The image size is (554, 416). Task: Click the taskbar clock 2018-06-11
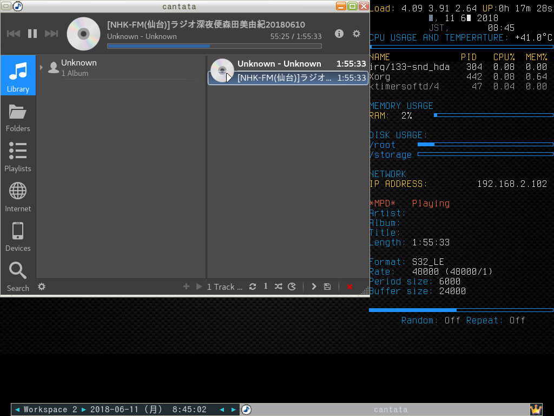point(148,409)
